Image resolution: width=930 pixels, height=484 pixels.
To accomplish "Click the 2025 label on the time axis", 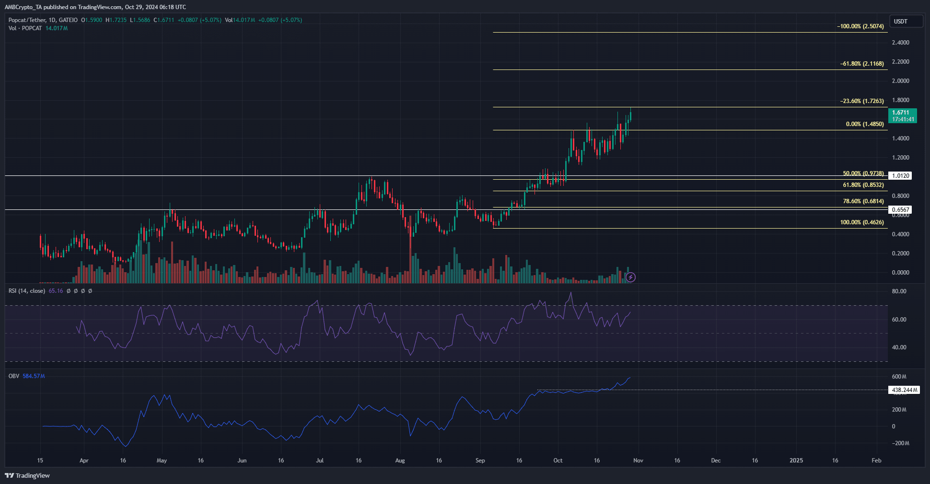I will coord(796,461).
